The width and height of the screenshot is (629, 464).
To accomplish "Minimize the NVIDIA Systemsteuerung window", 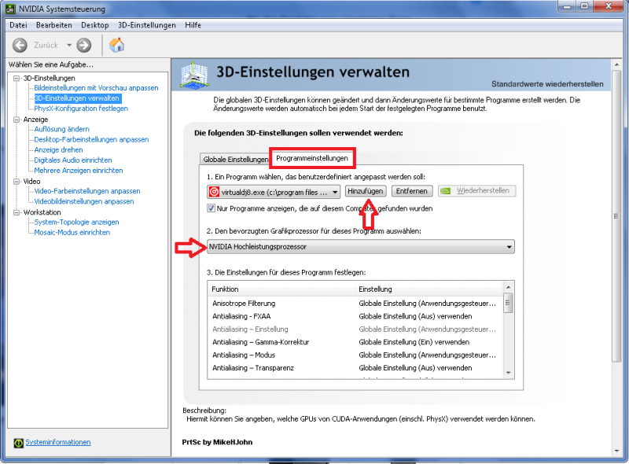I will click(x=567, y=6).
